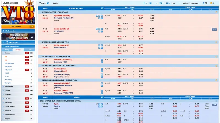Image resolution: width=220 pixels, height=123 pixels.
Task: Open the S icon for Academica SC
Action: click(102, 48)
